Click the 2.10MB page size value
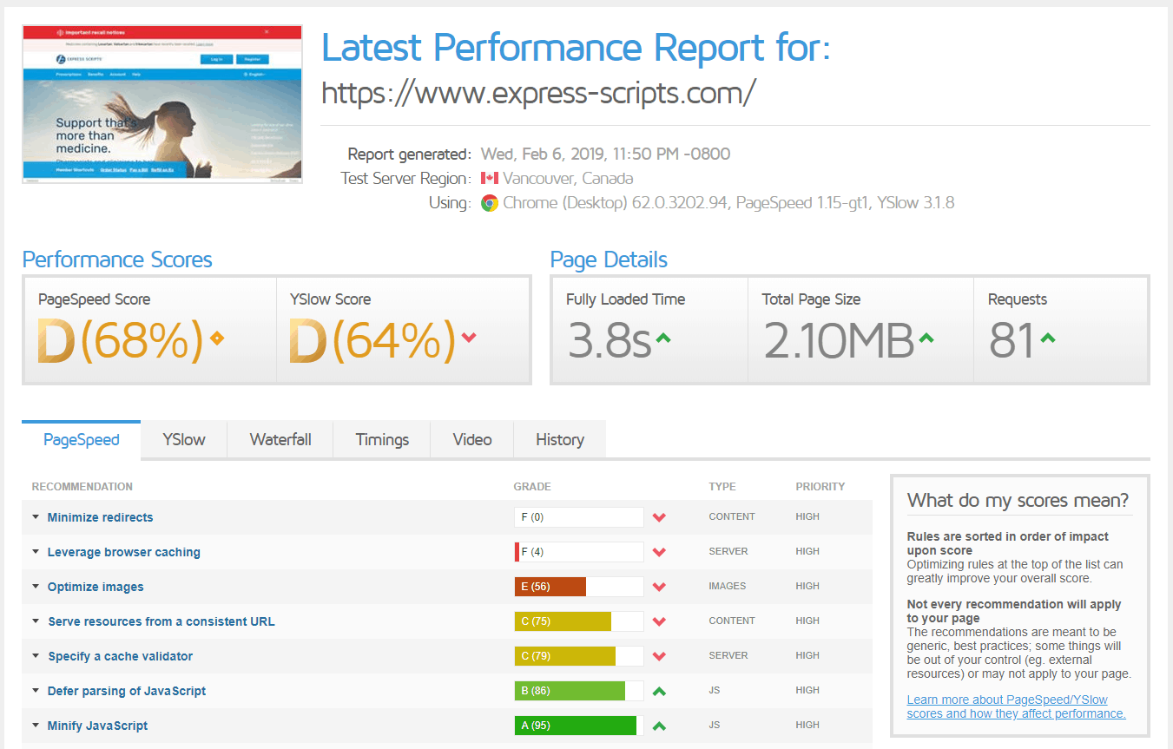 tap(839, 340)
